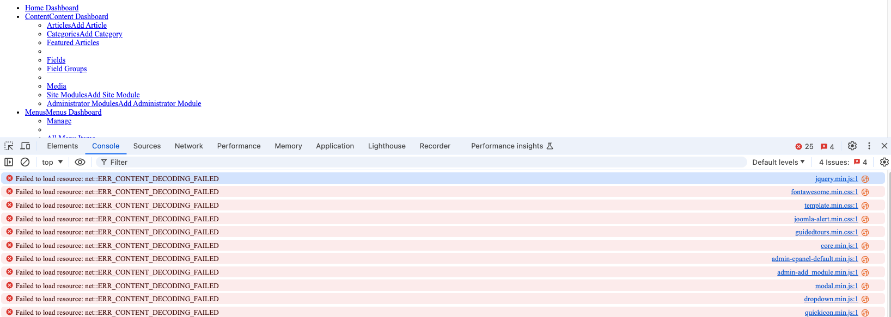This screenshot has height=317, width=891.
Task: Click the AI assist icon in guidedtours.min.css row
Action: coord(865,232)
